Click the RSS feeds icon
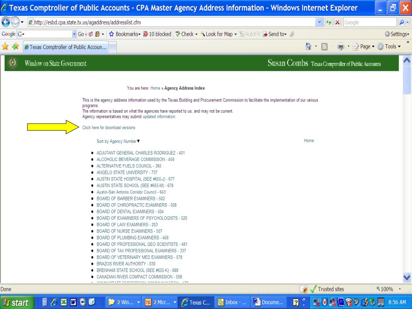Image resolution: width=412 pixels, height=309 pixels. pos(325,47)
